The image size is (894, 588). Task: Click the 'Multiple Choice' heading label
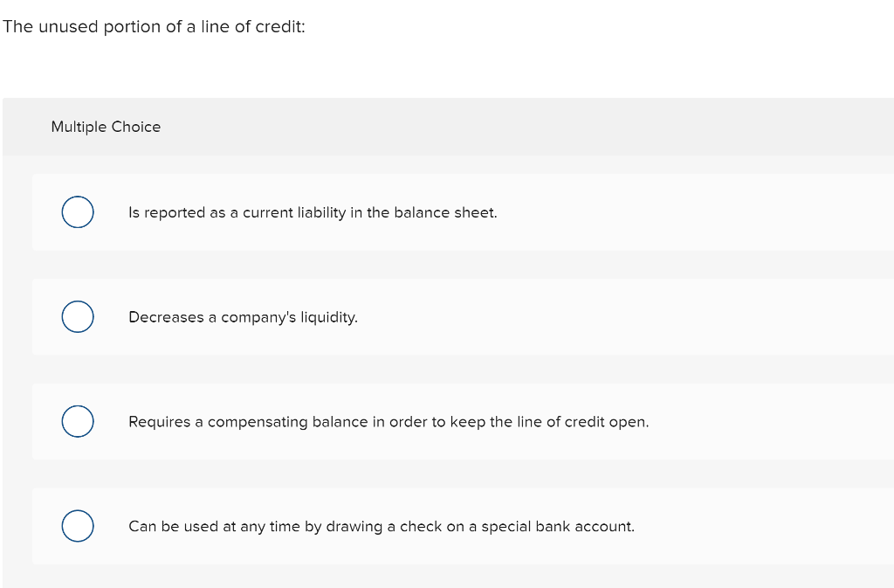[106, 127]
